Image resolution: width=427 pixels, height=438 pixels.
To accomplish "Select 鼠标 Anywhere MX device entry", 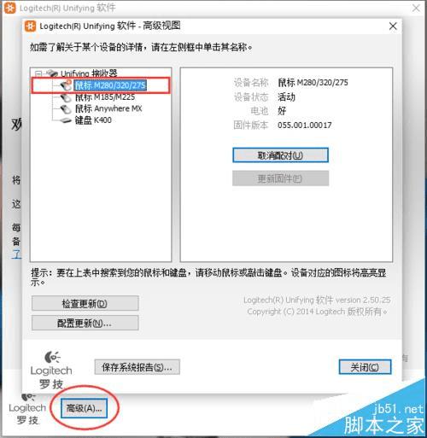I will click(108, 108).
